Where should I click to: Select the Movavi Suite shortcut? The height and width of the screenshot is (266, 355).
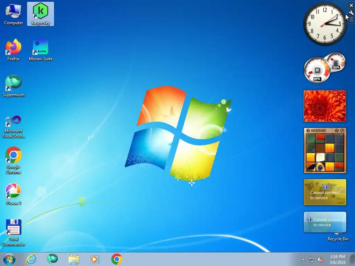(41, 50)
